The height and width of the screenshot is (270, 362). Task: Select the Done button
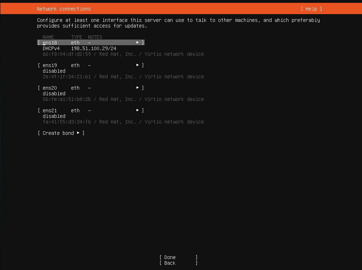pos(170,257)
